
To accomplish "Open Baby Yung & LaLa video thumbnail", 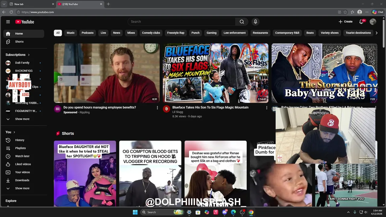I will click(324, 73).
